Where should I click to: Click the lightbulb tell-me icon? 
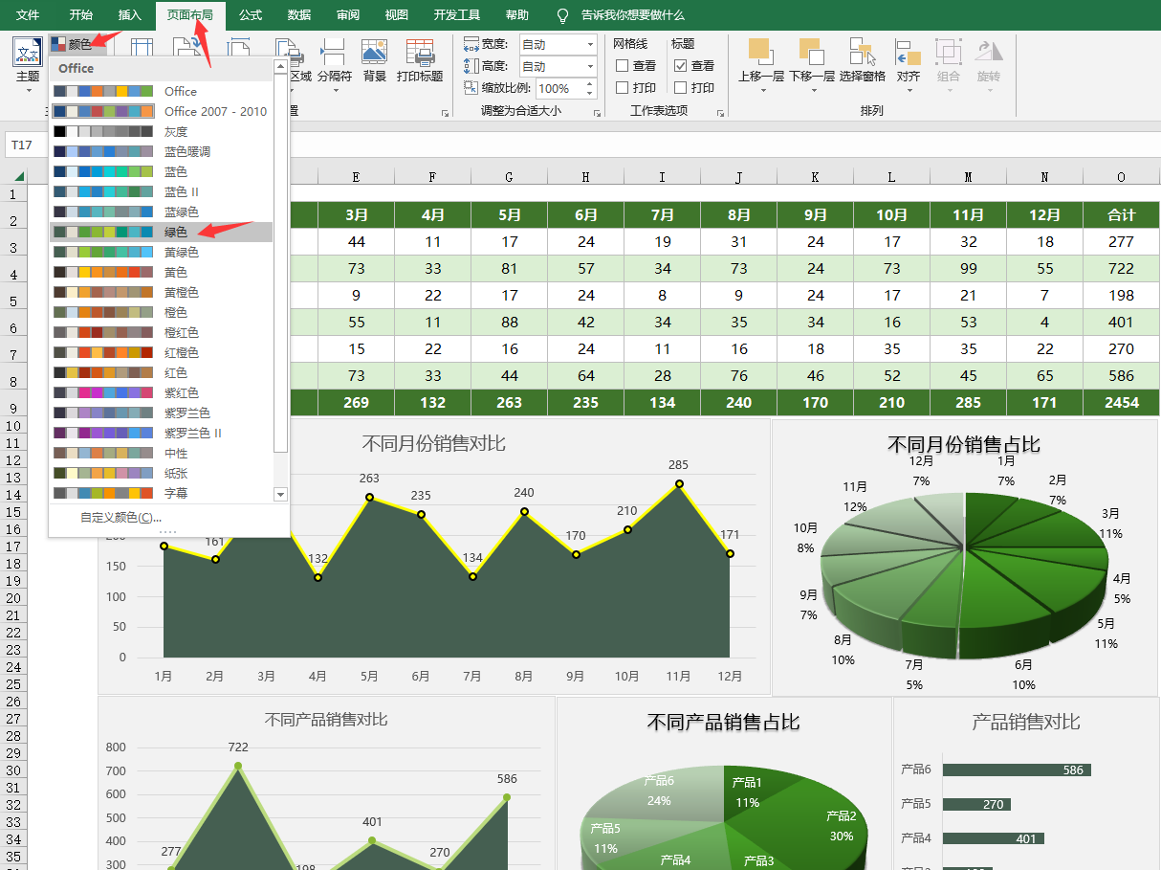[562, 15]
